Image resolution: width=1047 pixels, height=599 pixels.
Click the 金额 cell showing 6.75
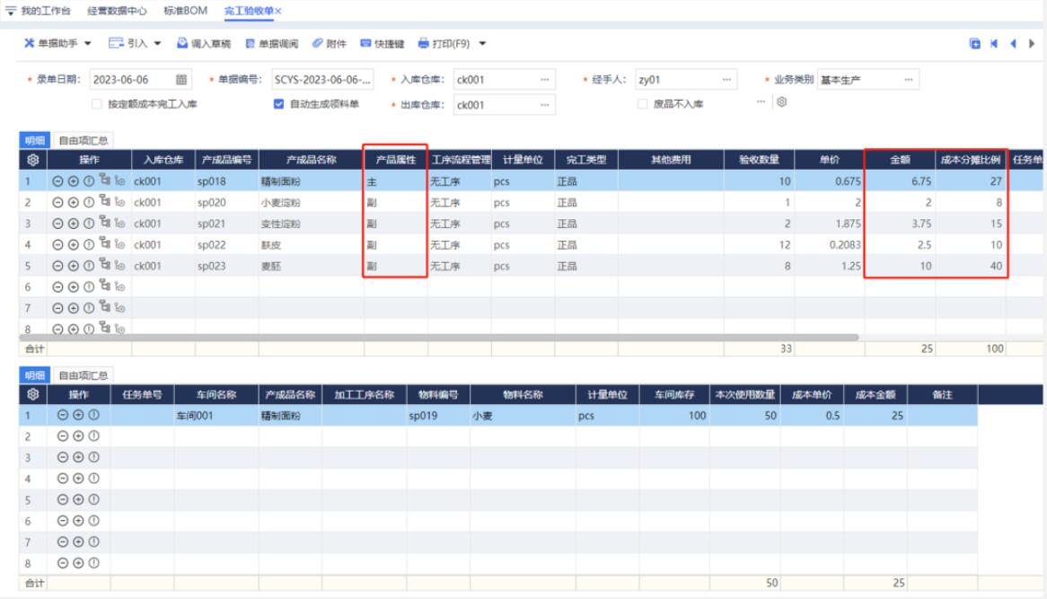900,181
